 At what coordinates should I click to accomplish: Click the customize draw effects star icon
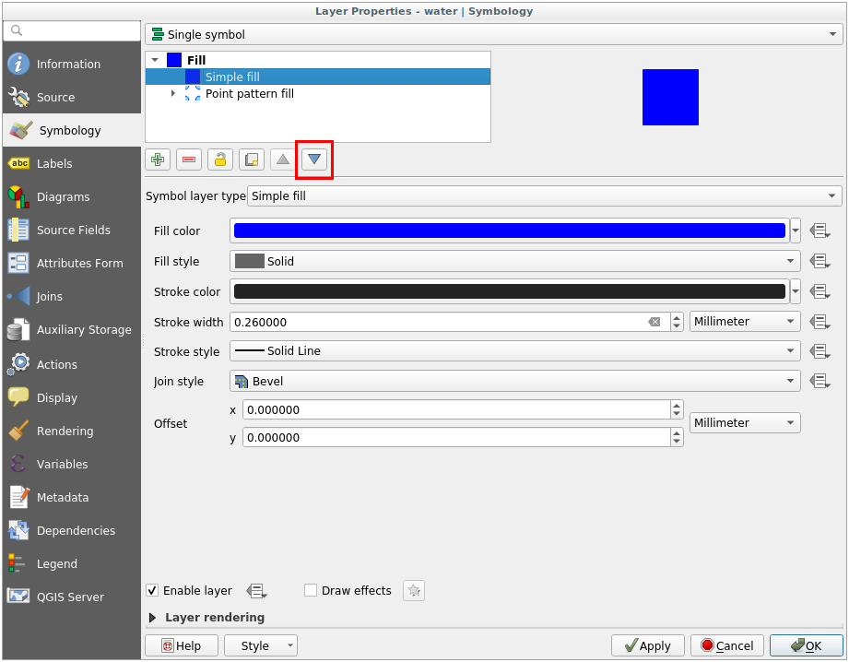point(414,590)
